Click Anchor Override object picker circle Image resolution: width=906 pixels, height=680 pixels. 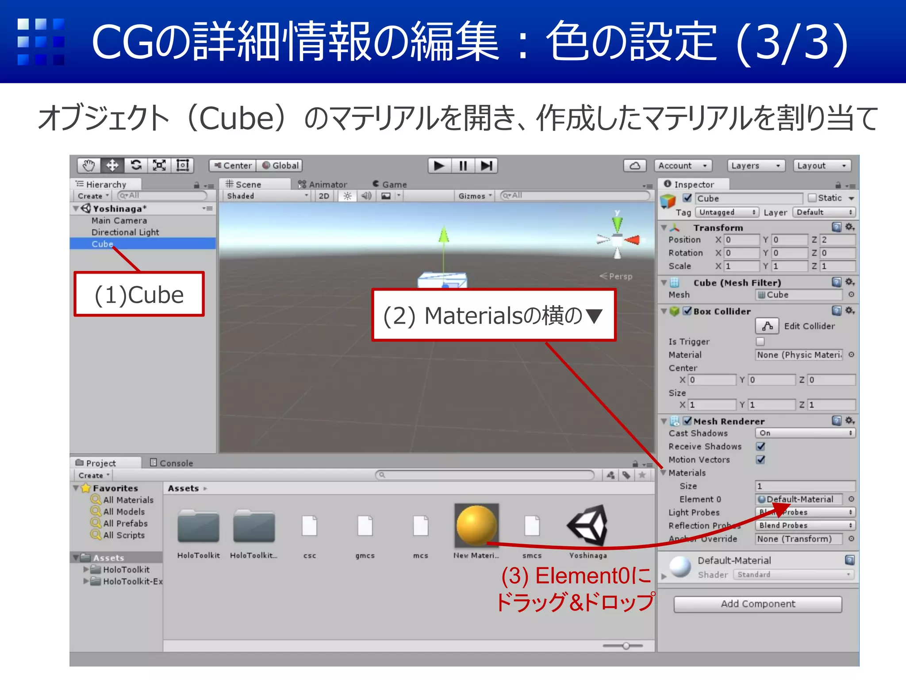[x=851, y=539]
